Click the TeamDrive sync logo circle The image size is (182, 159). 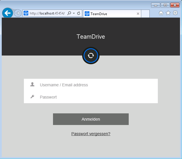pos(91,56)
